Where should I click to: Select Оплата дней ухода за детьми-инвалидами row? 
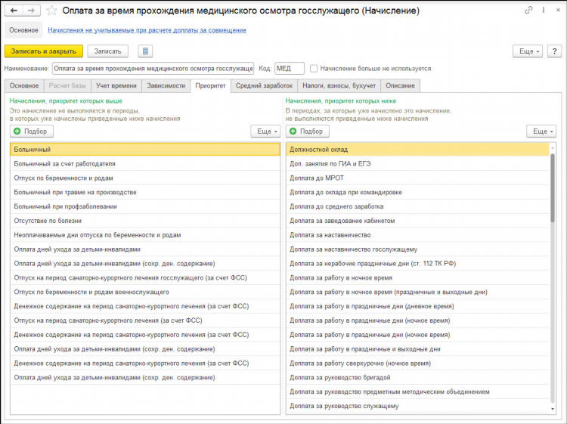coord(145,249)
